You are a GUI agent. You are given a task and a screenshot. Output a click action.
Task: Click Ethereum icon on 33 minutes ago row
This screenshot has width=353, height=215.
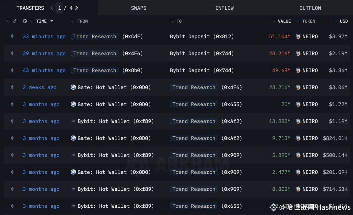12,36
